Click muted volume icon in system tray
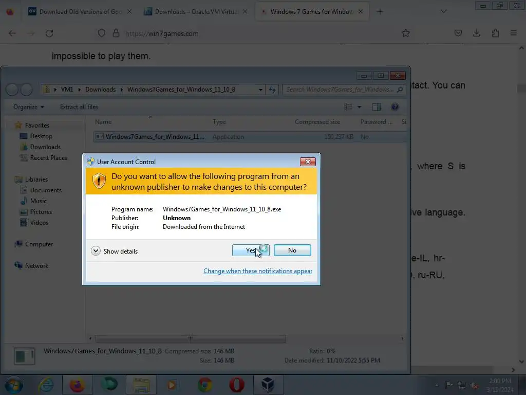 474,385
